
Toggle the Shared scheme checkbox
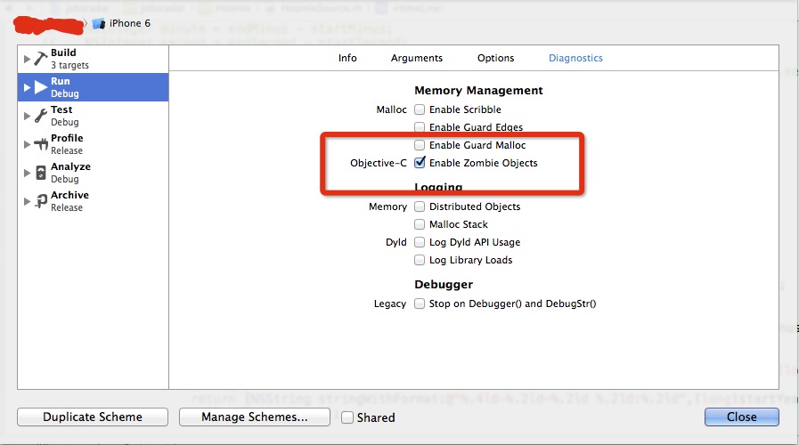point(347,417)
